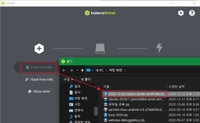Image resolution: width=200 pixels, height=123 pixels.
Task: Click gz icon of aarch64-linux-android file
Action: point(106,110)
